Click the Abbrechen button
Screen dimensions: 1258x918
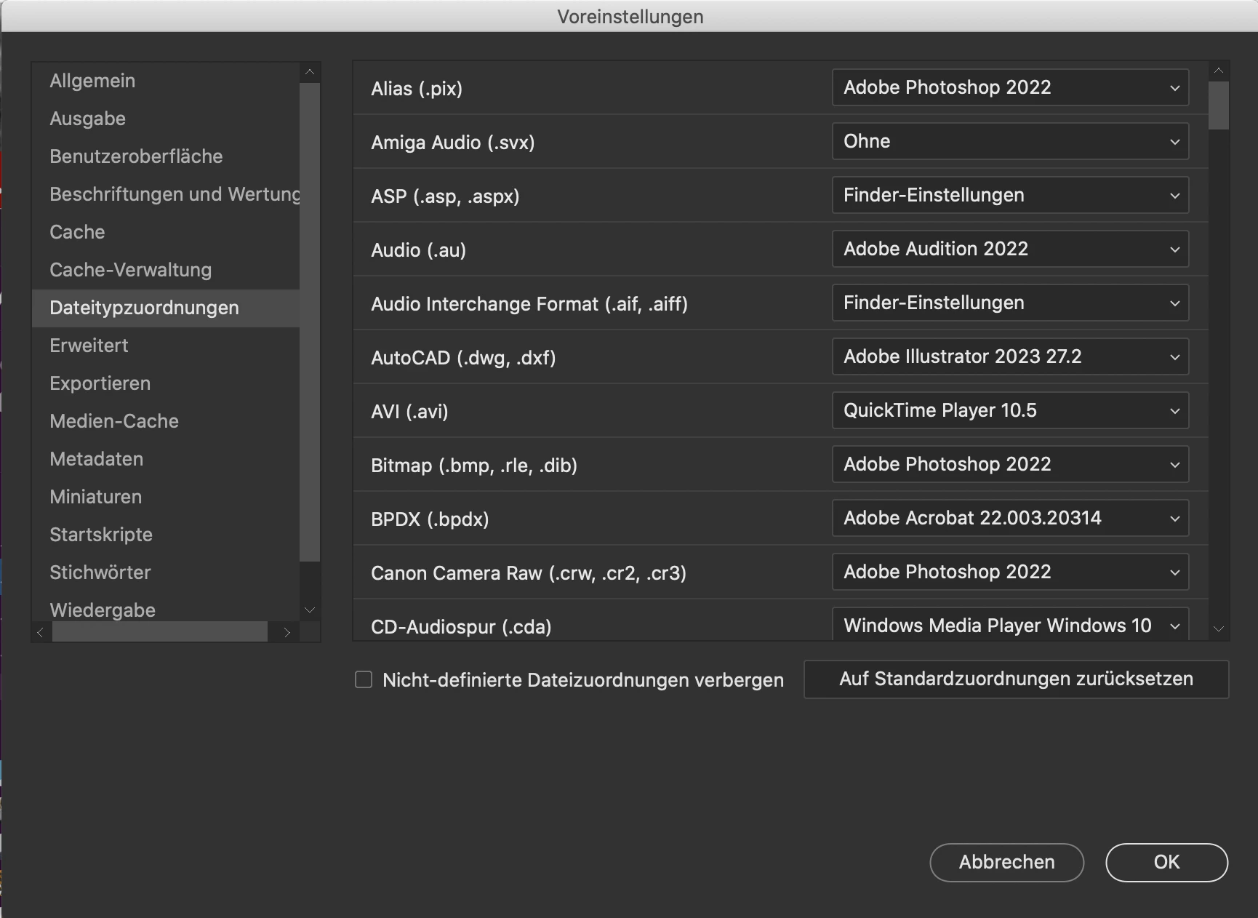tap(1006, 862)
